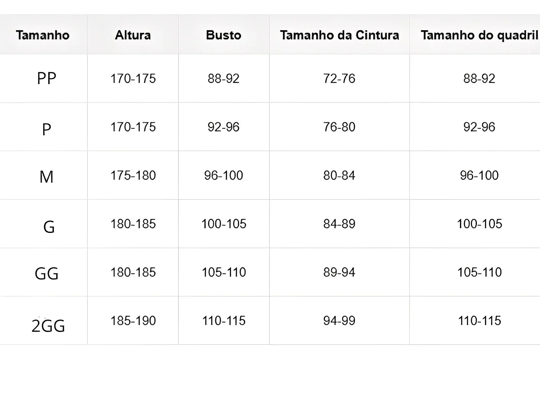Click the 2GG height value 185-190
This screenshot has height=393, width=540.
[x=133, y=321]
